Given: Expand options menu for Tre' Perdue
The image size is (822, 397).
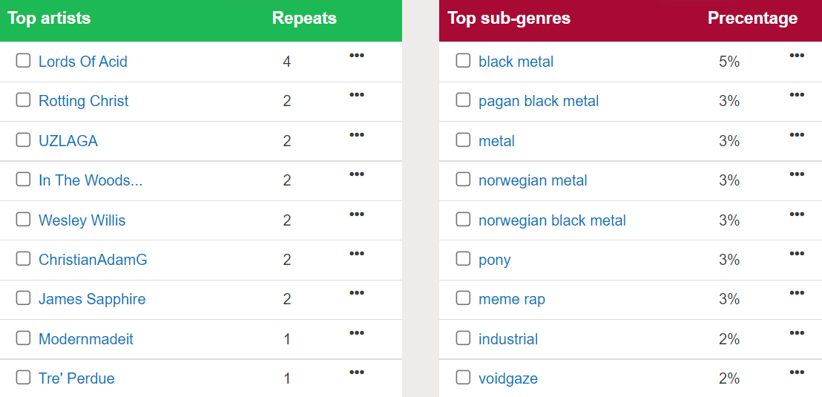Looking at the screenshot, I should pos(356,373).
